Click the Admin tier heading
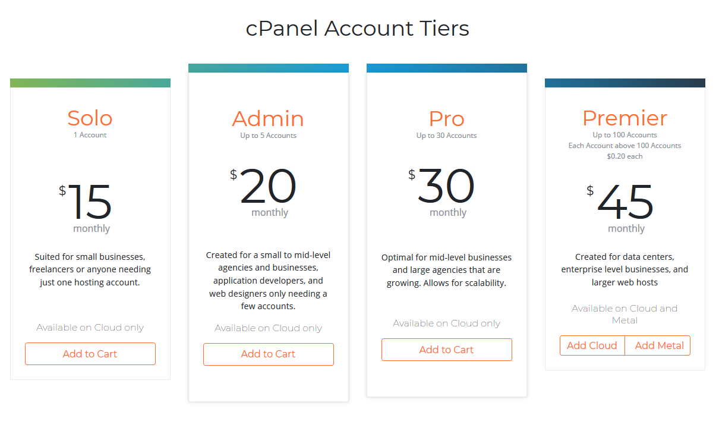The height and width of the screenshot is (440, 719). coord(269,118)
